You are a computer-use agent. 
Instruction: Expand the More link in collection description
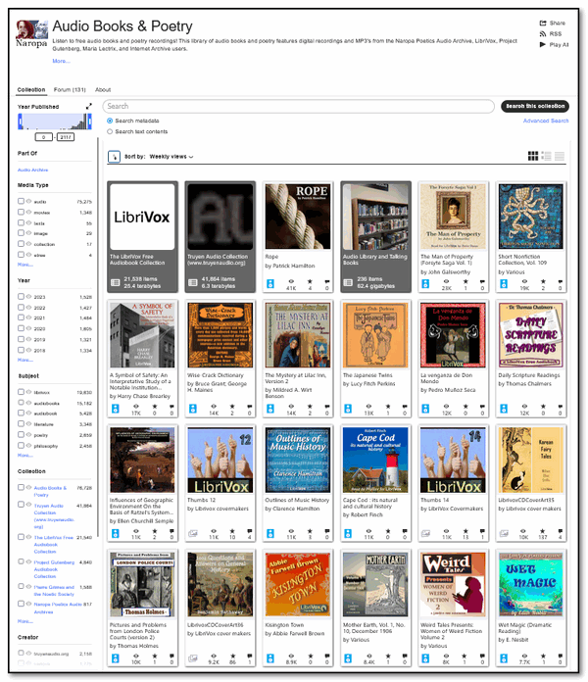click(61, 61)
